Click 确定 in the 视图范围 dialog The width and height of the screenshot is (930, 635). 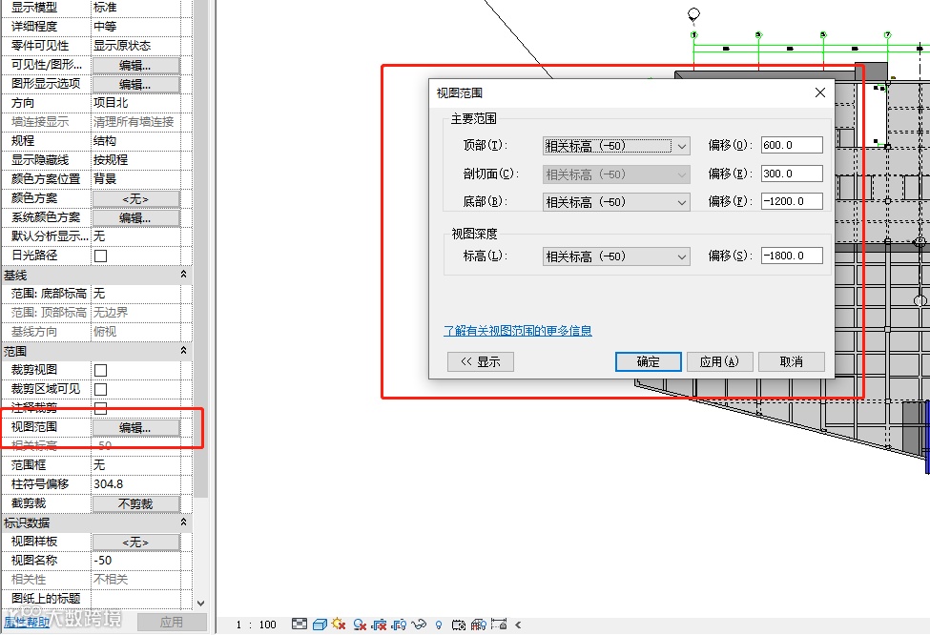(648, 361)
